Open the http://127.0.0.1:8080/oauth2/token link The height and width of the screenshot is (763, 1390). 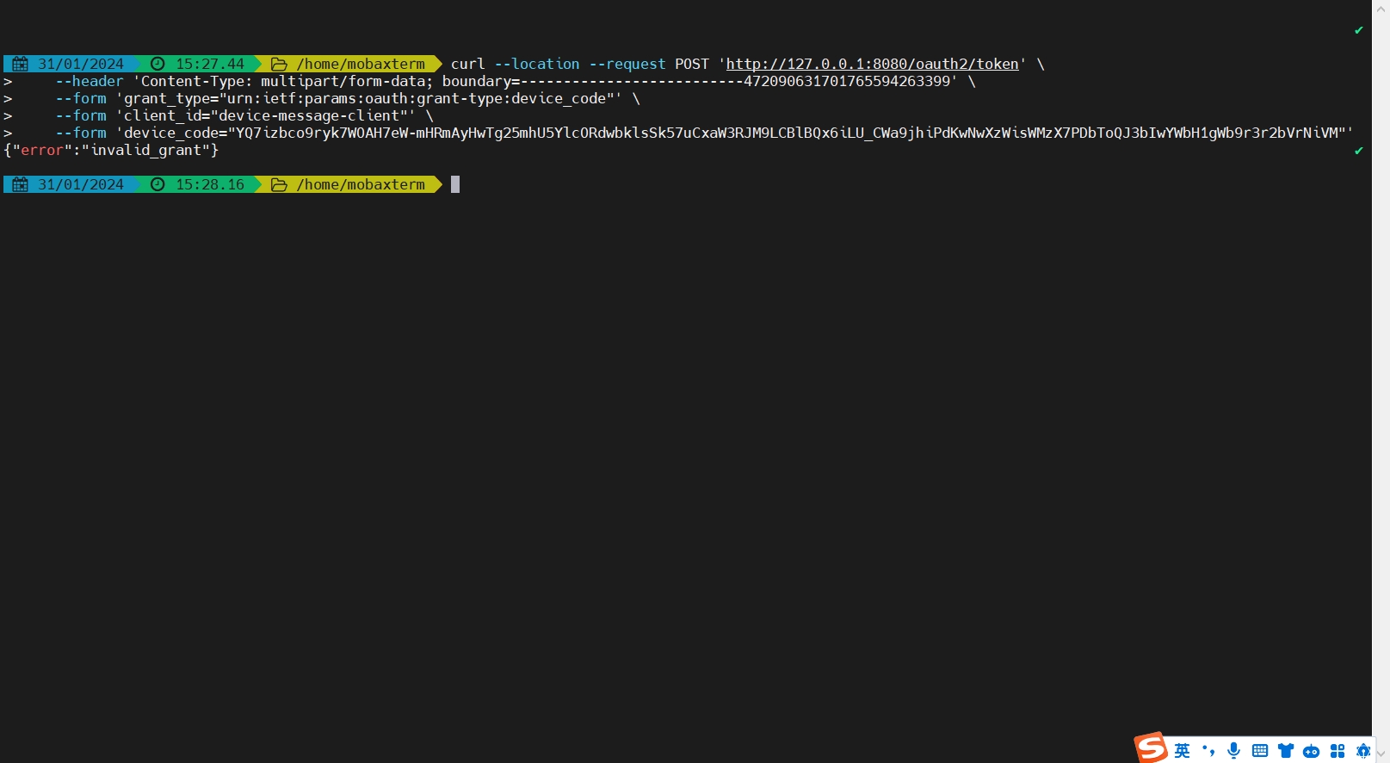tap(872, 64)
